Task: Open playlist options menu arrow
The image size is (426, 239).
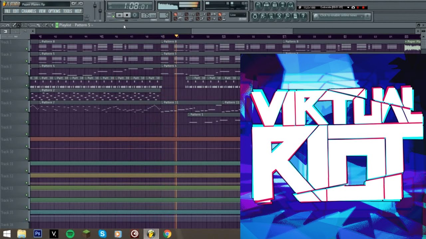Action: [x=3, y=25]
